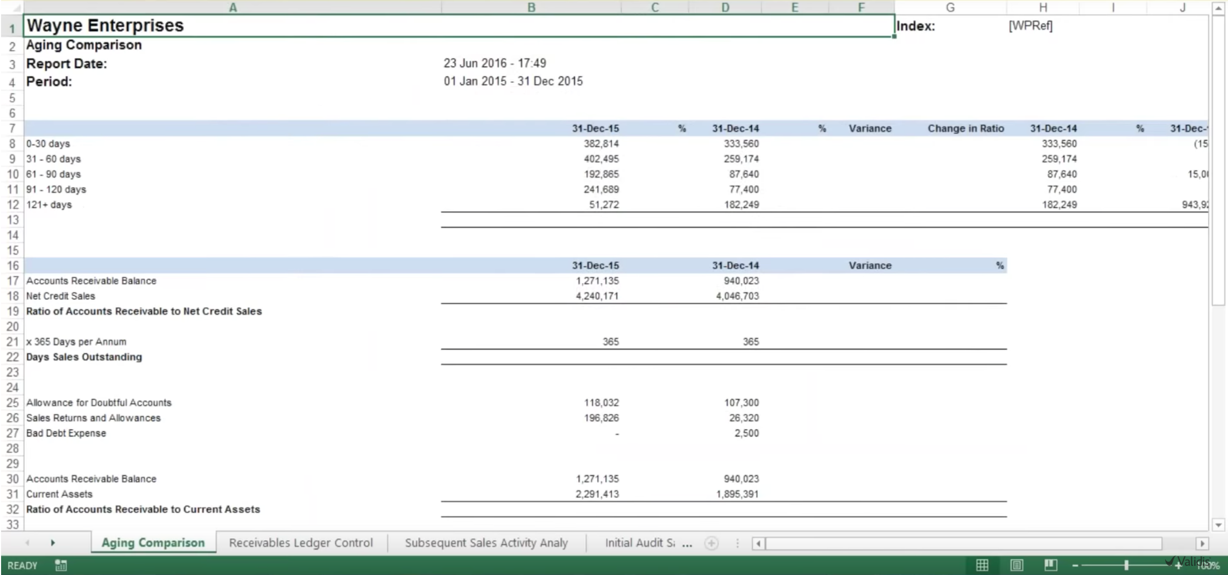
Task: Switch to Normal view in the status bar
Action: tap(982, 565)
